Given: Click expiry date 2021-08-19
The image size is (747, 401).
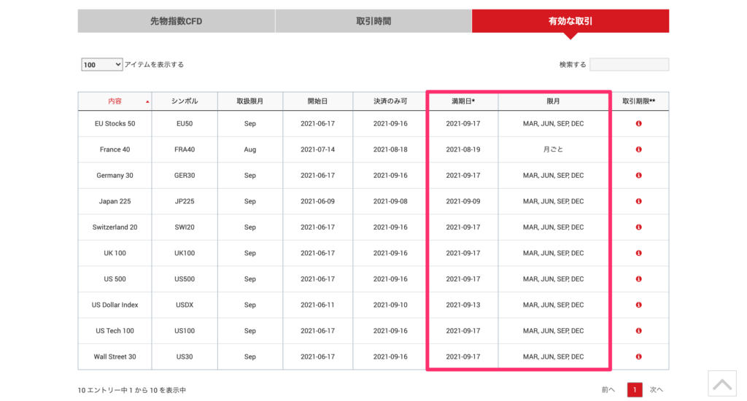Looking at the screenshot, I should [463, 149].
